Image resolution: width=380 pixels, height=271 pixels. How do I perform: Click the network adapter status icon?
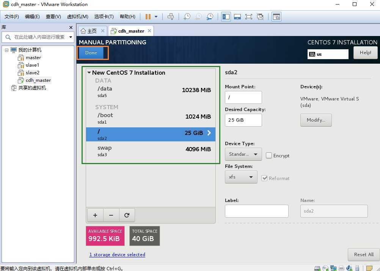point(333,268)
